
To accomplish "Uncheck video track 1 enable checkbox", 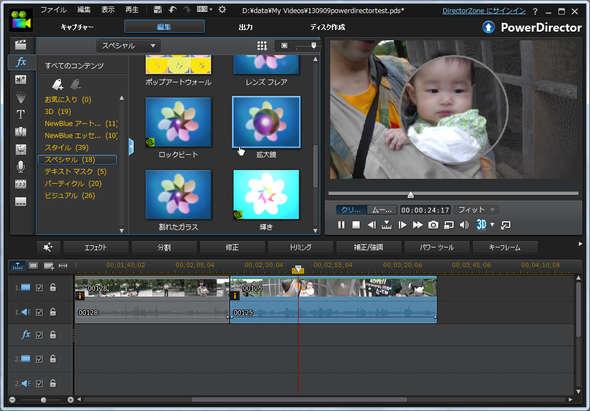I will click(39, 287).
